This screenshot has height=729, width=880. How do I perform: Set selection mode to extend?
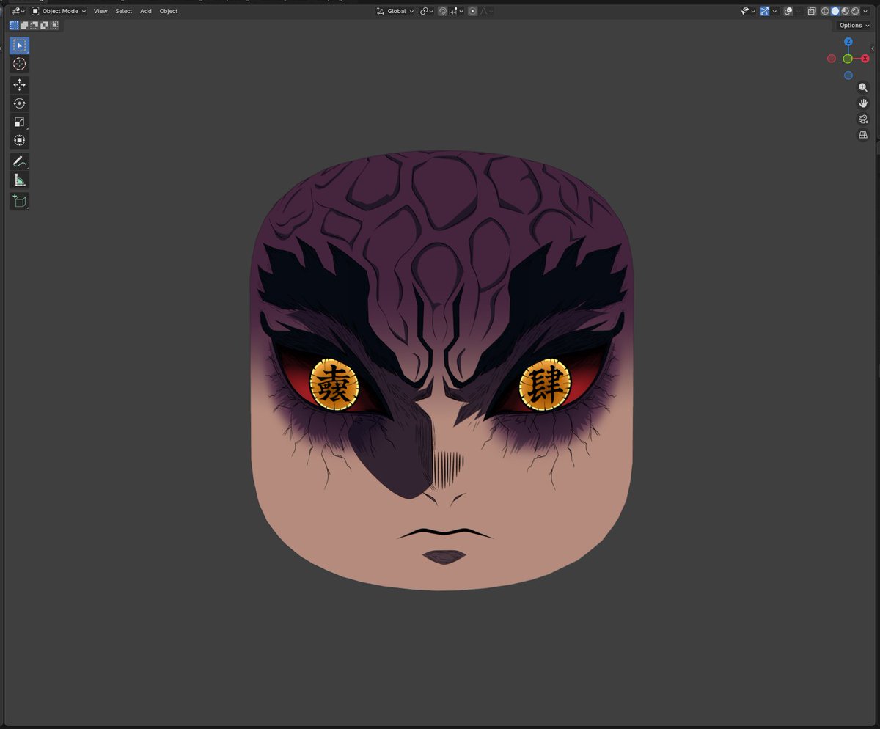(24, 25)
